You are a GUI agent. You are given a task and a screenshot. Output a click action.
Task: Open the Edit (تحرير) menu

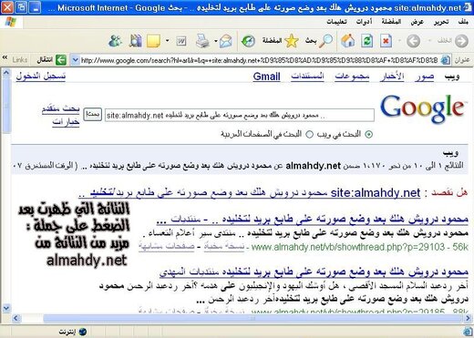[441, 22]
